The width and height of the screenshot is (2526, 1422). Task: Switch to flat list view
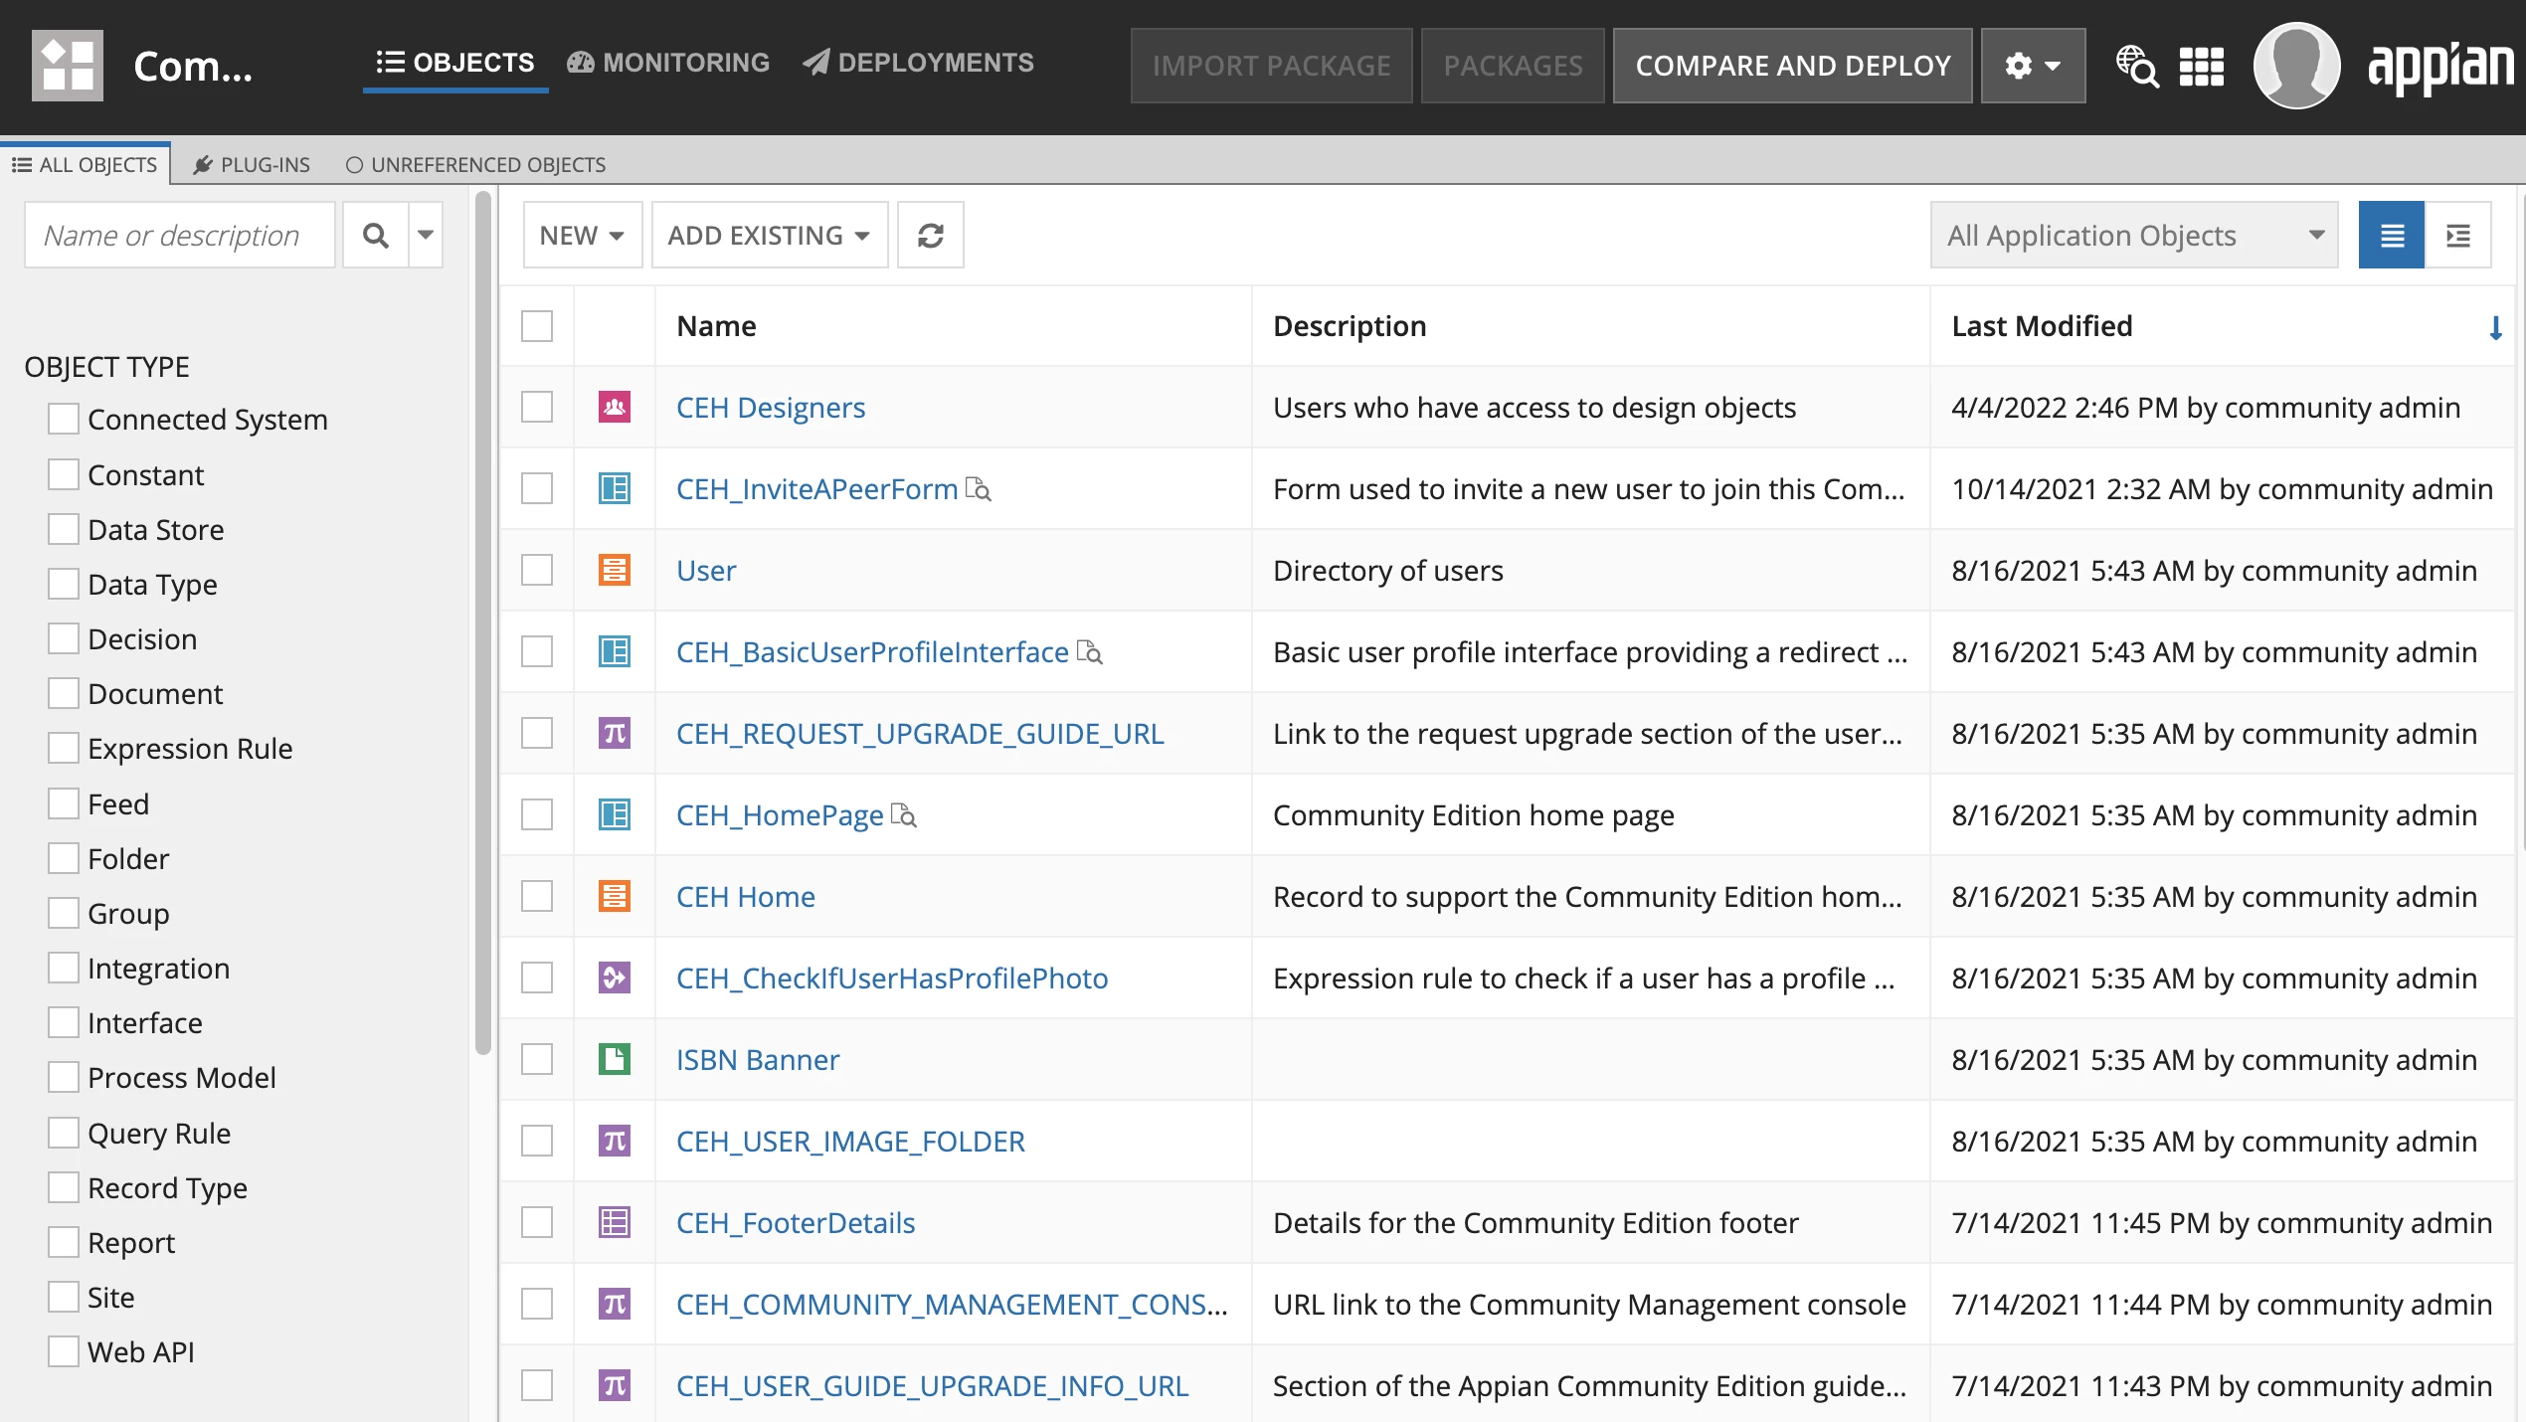pyautogui.click(x=2392, y=236)
